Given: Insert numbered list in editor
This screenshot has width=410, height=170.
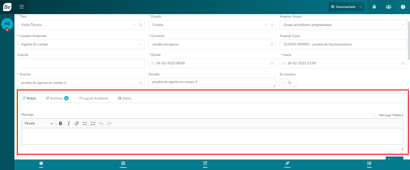Looking at the screenshot, I should click(93, 123).
